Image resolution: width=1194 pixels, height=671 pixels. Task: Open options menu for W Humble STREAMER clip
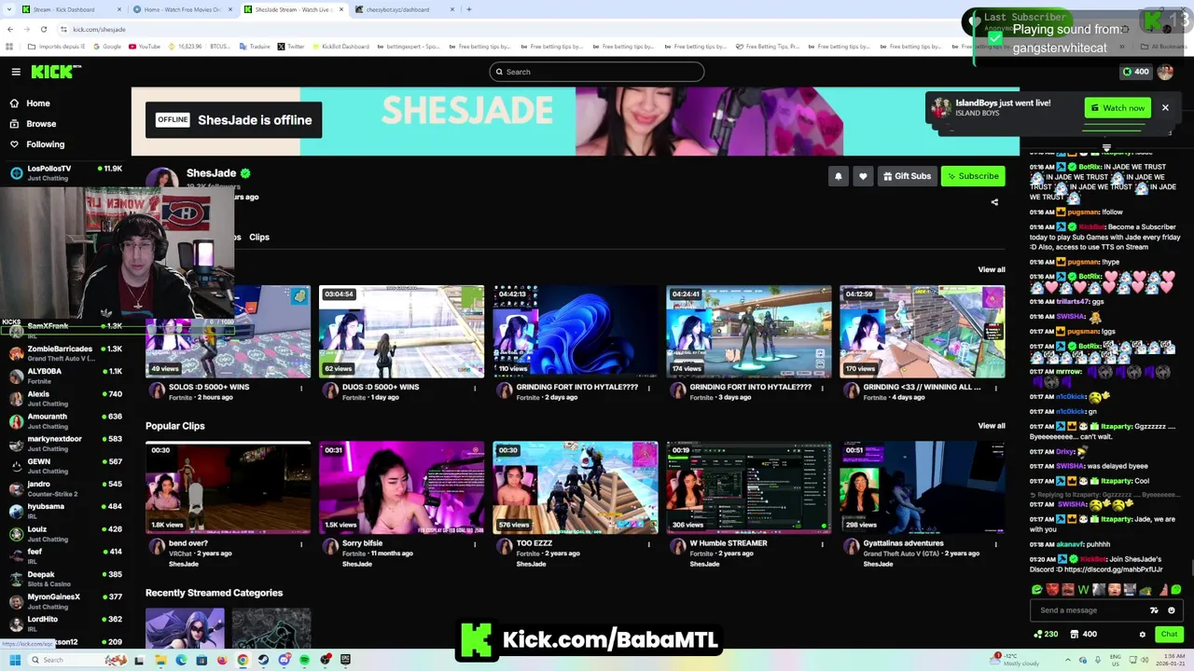(x=822, y=544)
